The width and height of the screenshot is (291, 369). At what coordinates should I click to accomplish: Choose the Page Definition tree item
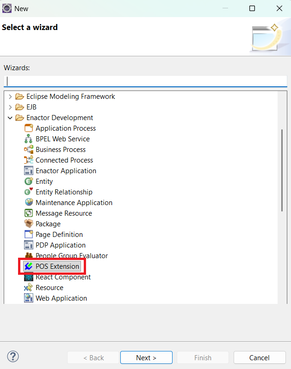59,235
